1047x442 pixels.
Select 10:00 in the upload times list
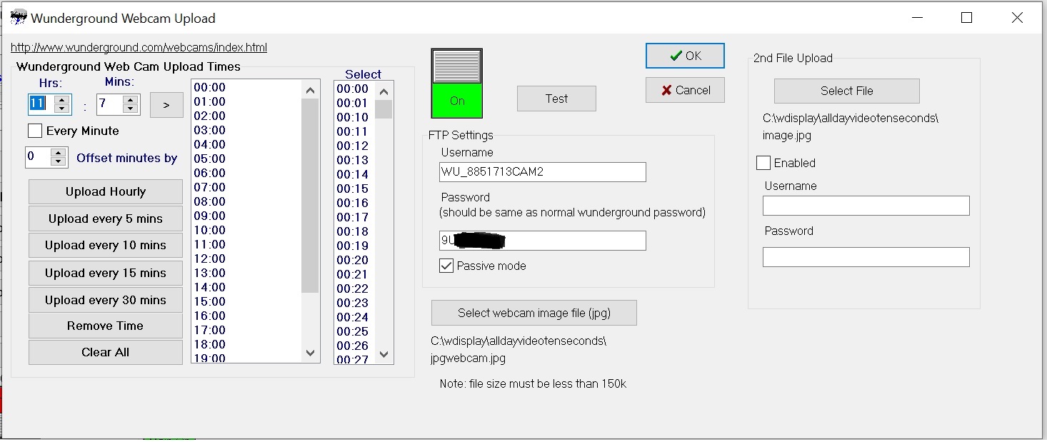coord(209,230)
